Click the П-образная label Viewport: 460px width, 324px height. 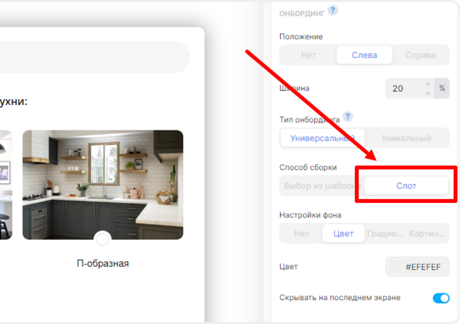103,263
